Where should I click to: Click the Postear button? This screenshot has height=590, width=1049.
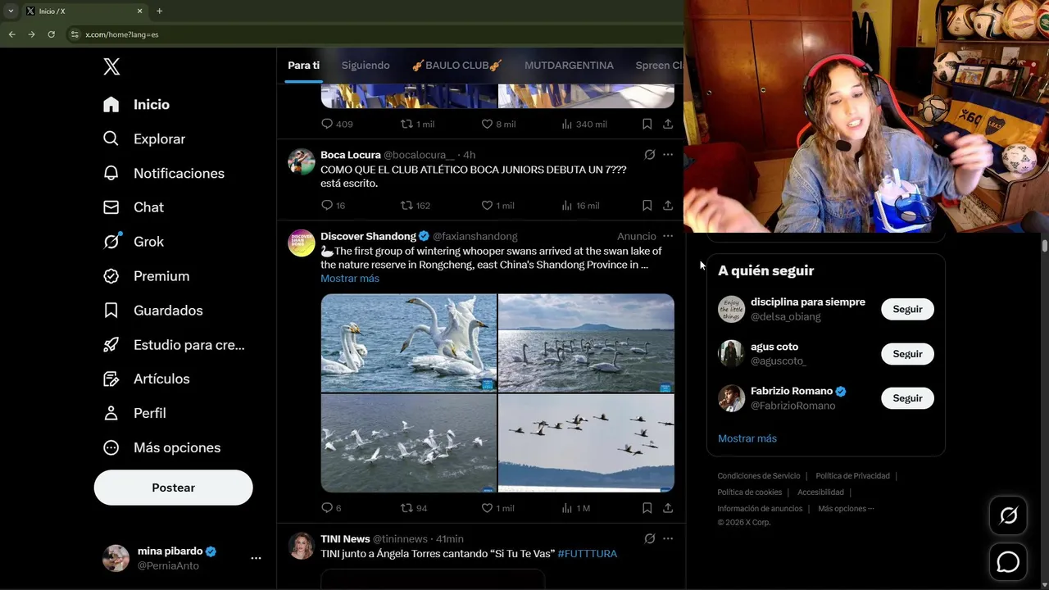[x=173, y=488]
